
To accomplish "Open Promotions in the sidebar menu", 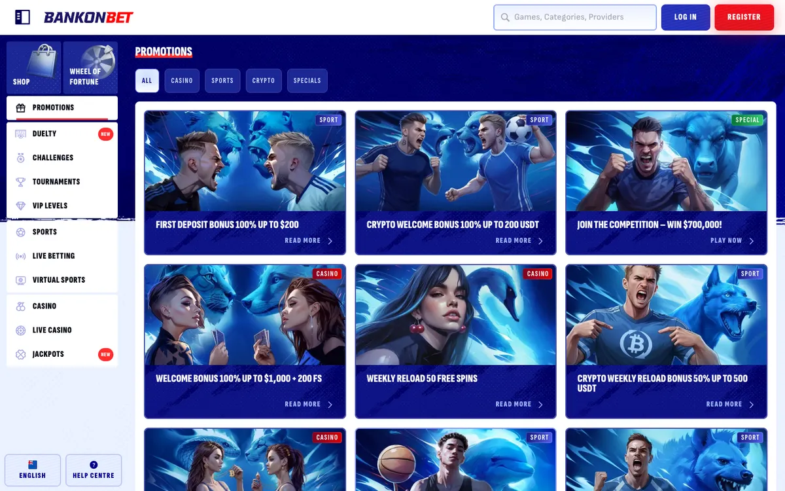I will tap(62, 108).
